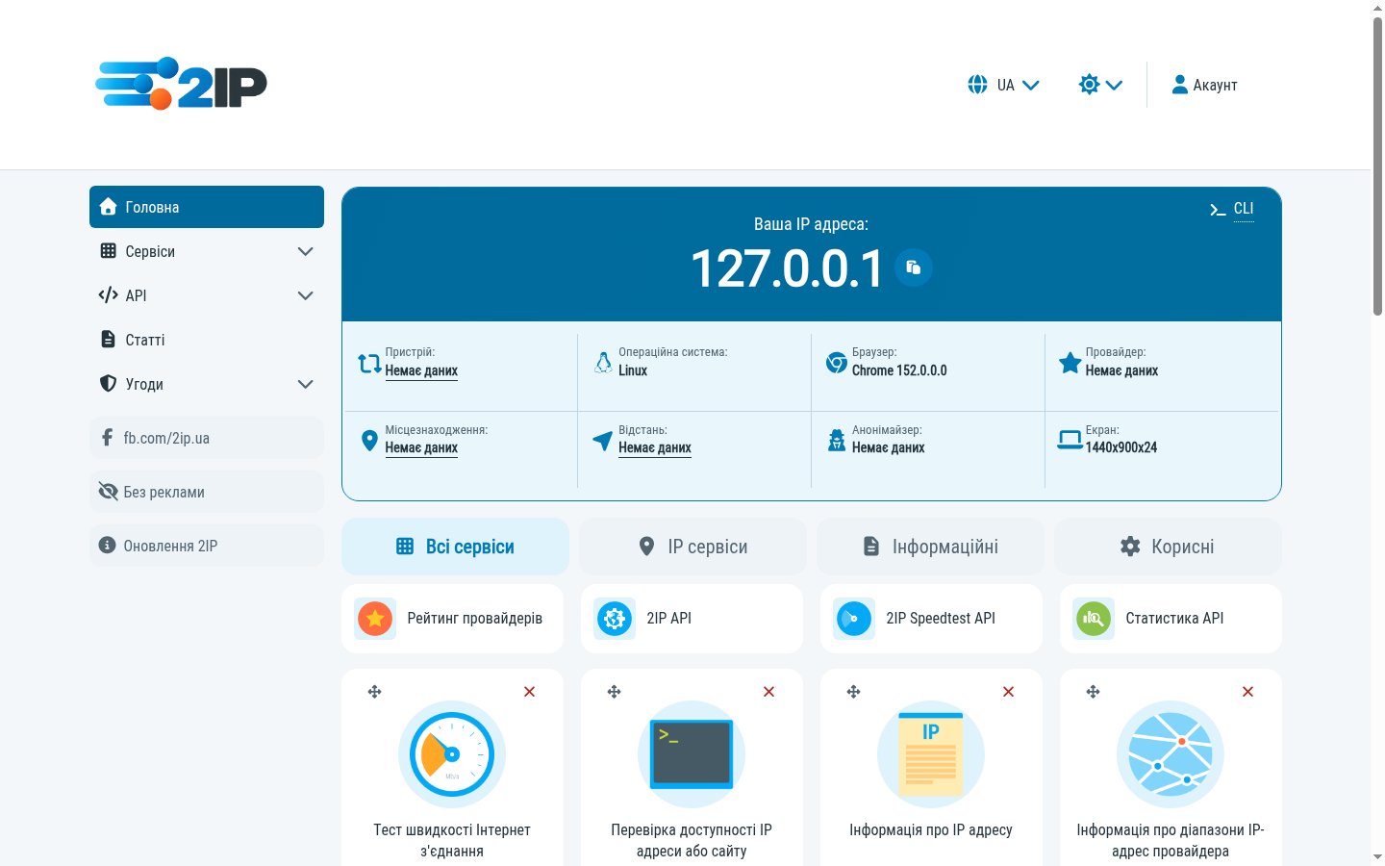Expand the API sidebar menu

207,295
